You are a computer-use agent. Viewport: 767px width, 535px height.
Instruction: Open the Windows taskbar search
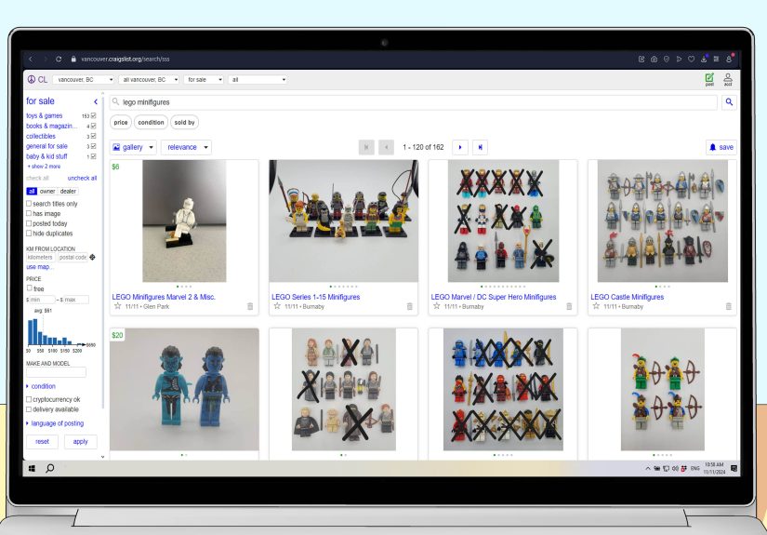click(x=49, y=468)
